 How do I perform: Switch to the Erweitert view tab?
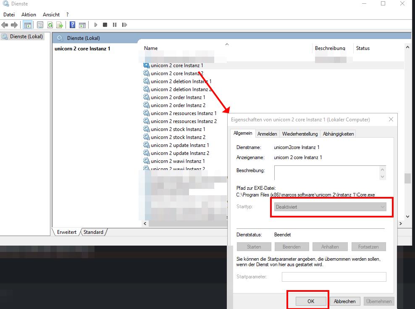[x=67, y=232]
